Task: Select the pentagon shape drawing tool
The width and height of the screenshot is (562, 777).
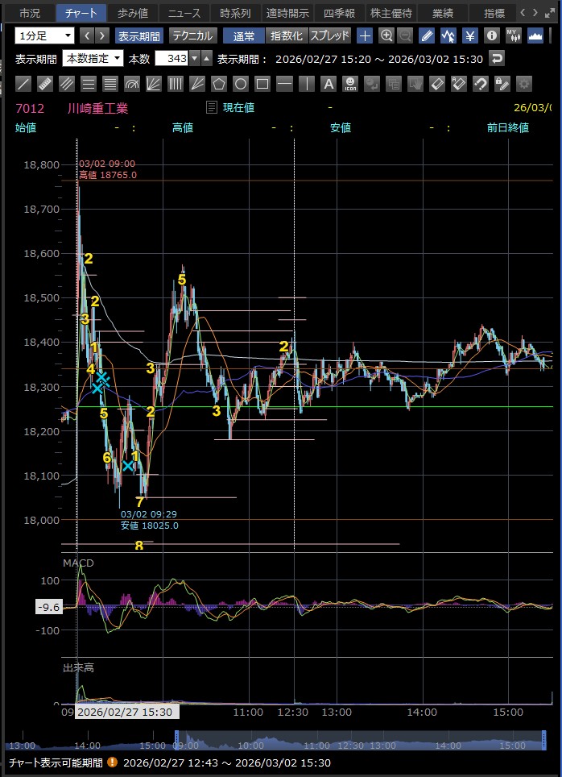Action: point(218,84)
